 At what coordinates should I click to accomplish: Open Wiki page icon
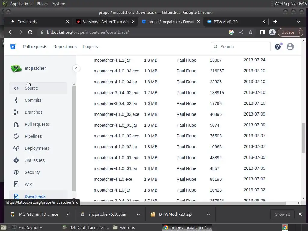coord(16,184)
